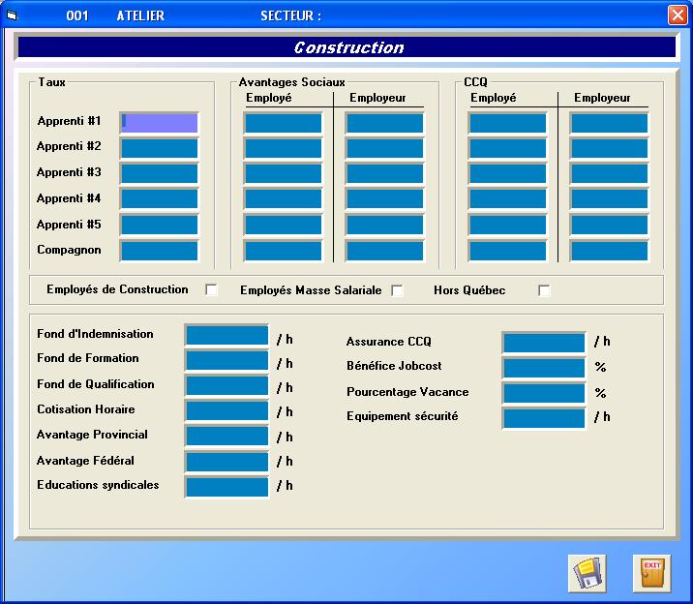This screenshot has height=604, width=693.
Task: Focus the Fond d'Indemnisation field
Action: (x=226, y=336)
